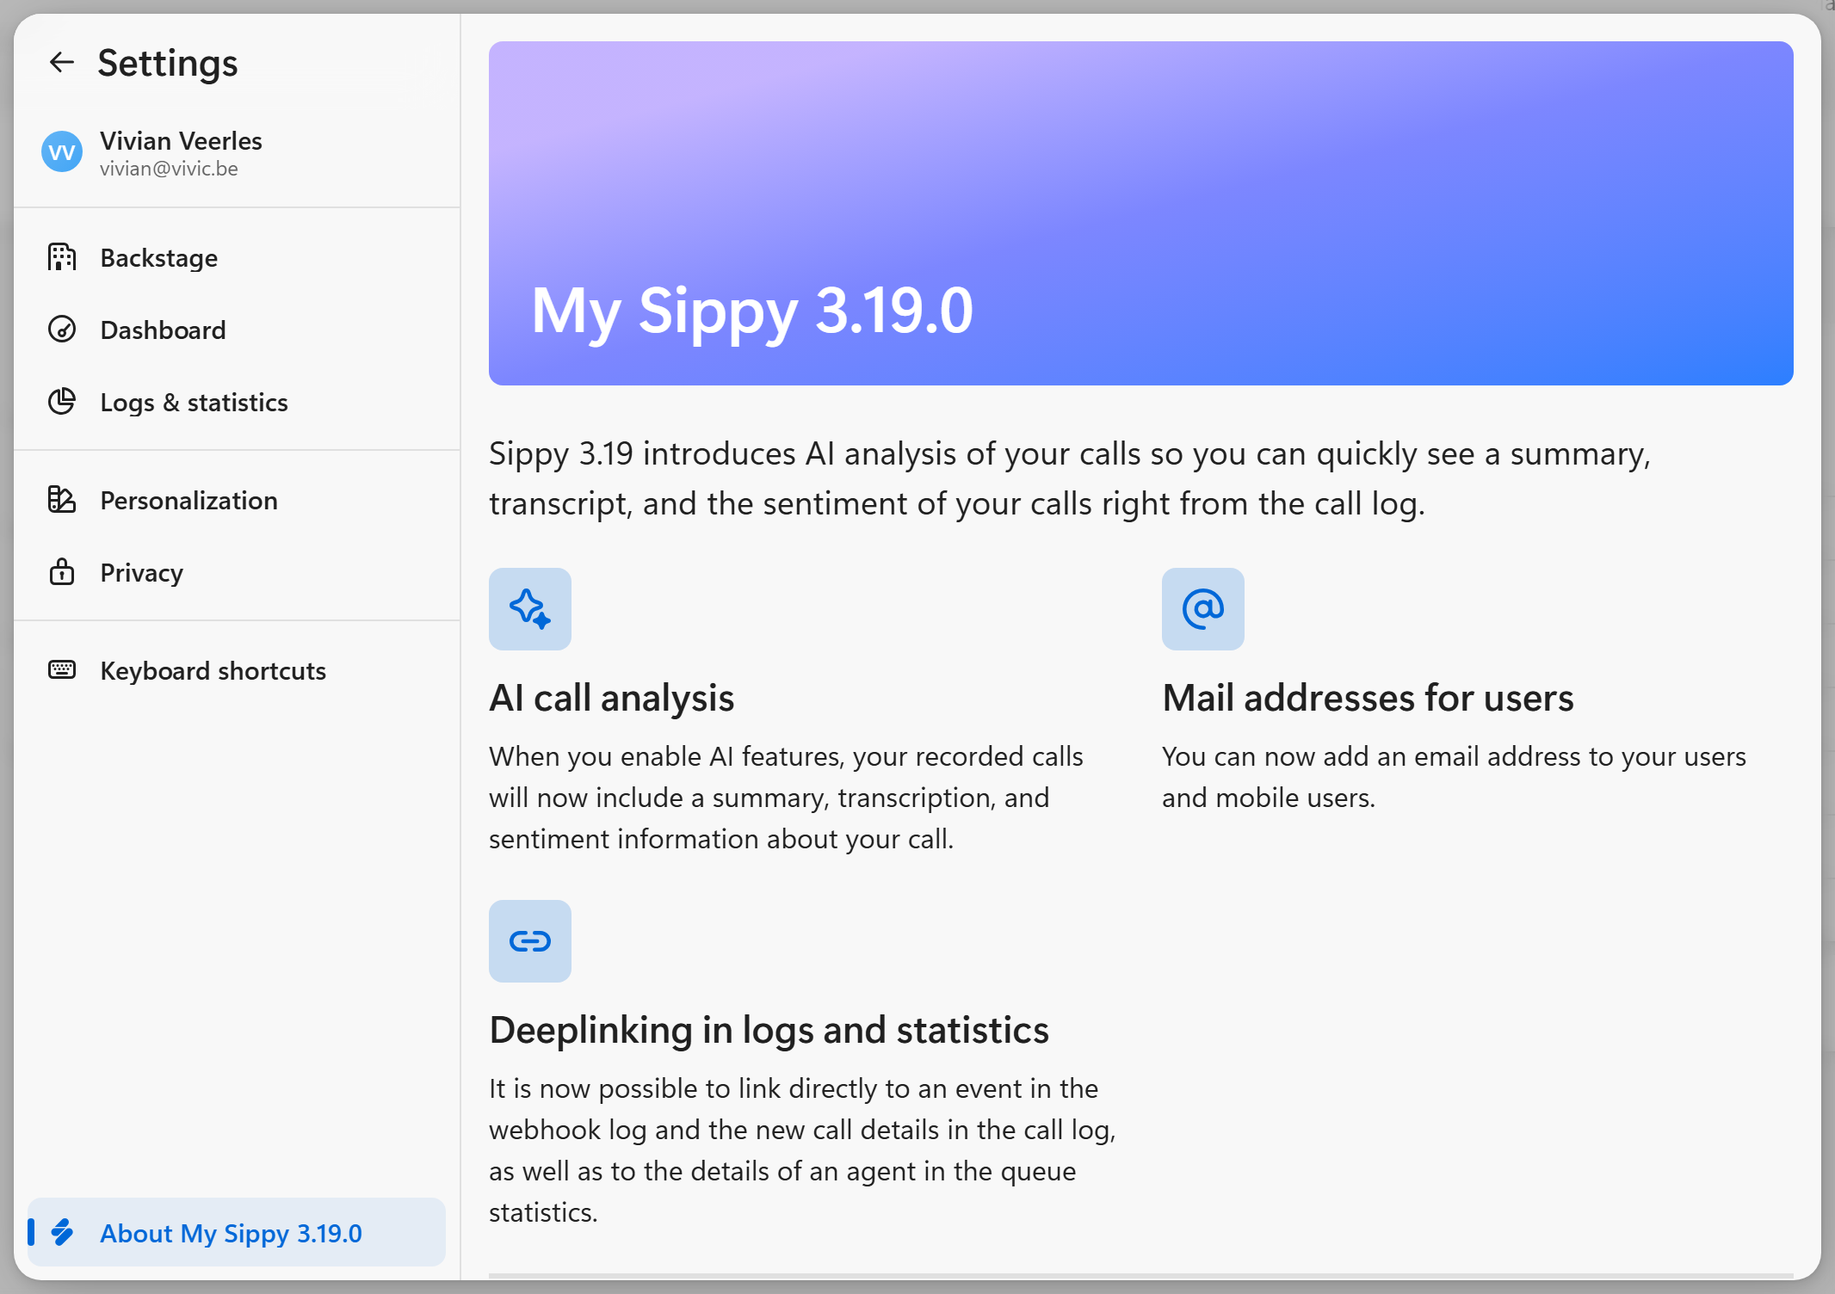The image size is (1835, 1294).
Task: Show the Keyboard shortcuts page
Action: pos(237,671)
